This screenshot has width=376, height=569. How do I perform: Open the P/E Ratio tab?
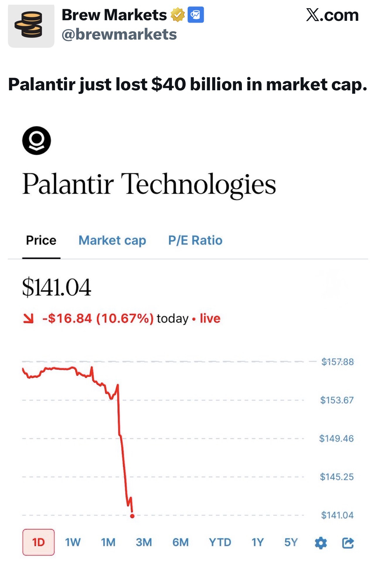pyautogui.click(x=195, y=240)
